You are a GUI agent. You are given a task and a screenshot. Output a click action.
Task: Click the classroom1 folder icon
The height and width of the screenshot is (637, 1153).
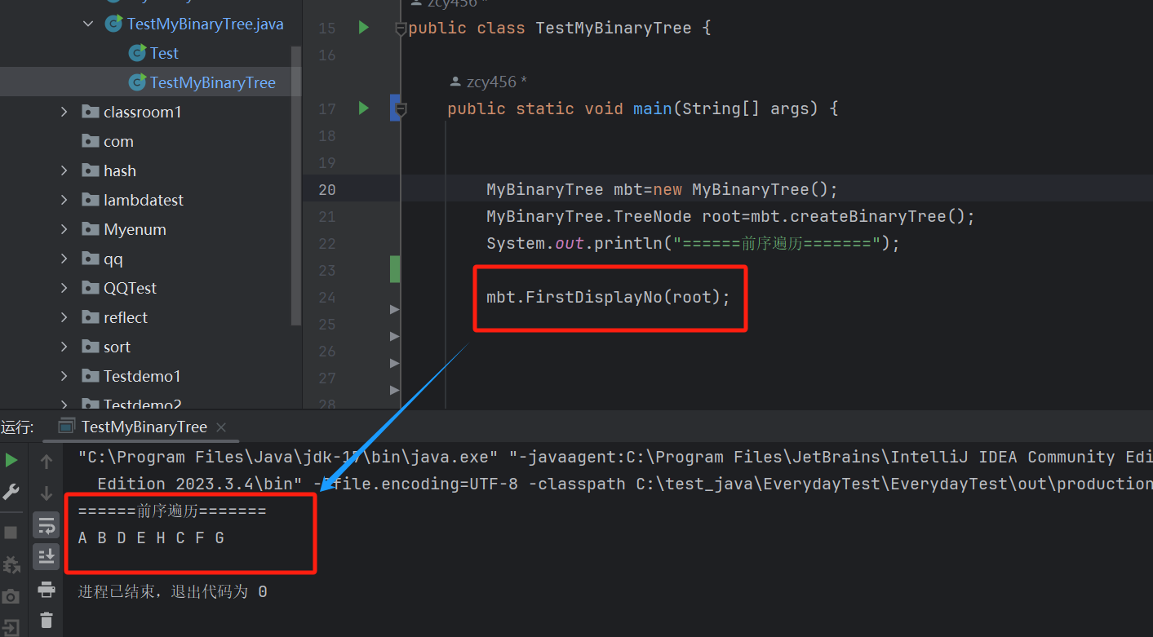tap(91, 112)
